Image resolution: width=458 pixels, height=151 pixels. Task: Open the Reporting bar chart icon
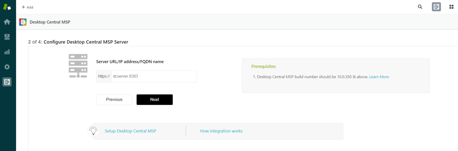pyautogui.click(x=7, y=52)
